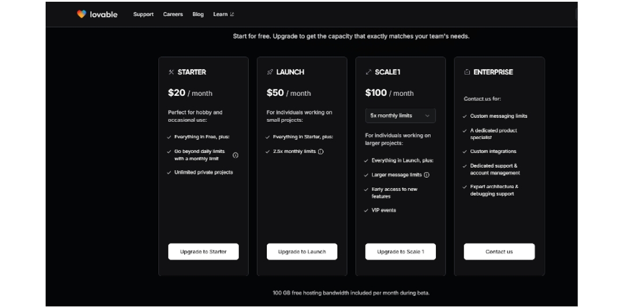Image resolution: width=623 pixels, height=308 pixels.
Task: Open info icon beside monthly limit in Starter
Action: (236, 155)
